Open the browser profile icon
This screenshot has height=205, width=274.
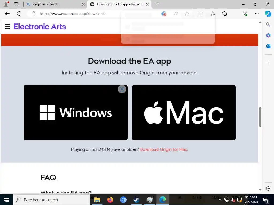(x=6, y=4)
